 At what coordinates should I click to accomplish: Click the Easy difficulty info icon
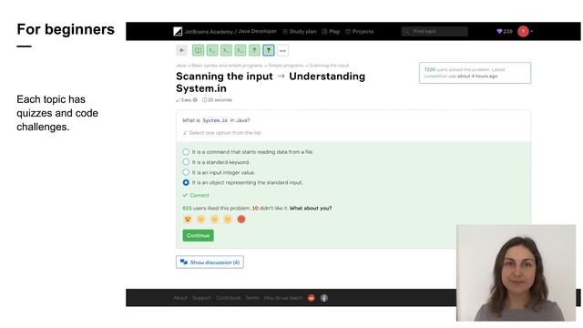coord(195,99)
